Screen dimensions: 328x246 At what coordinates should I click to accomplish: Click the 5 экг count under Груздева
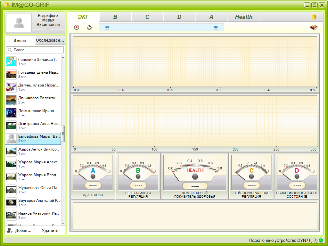click(22, 77)
